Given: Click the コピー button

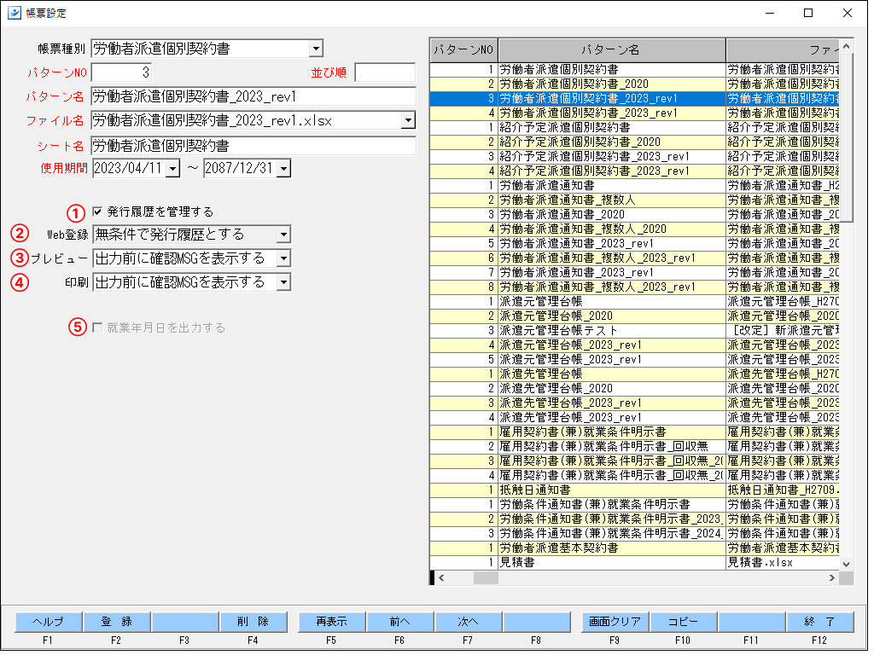Looking at the screenshot, I should [684, 622].
